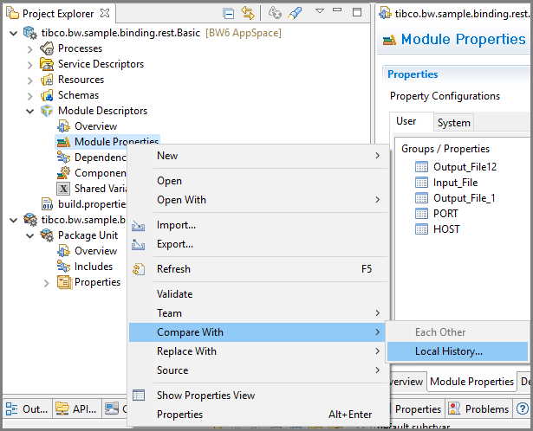533x431 pixels.
Task: Click the Resources folder icon
Action: click(x=47, y=80)
